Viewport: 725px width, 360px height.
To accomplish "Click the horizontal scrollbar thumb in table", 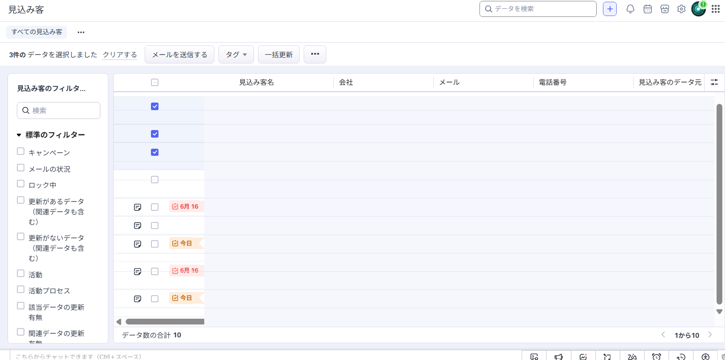I will point(165,321).
